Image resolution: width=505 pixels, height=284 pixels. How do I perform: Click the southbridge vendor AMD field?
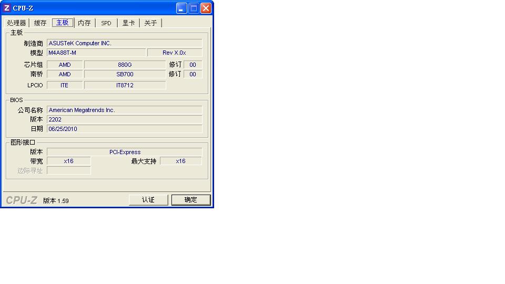[65, 74]
